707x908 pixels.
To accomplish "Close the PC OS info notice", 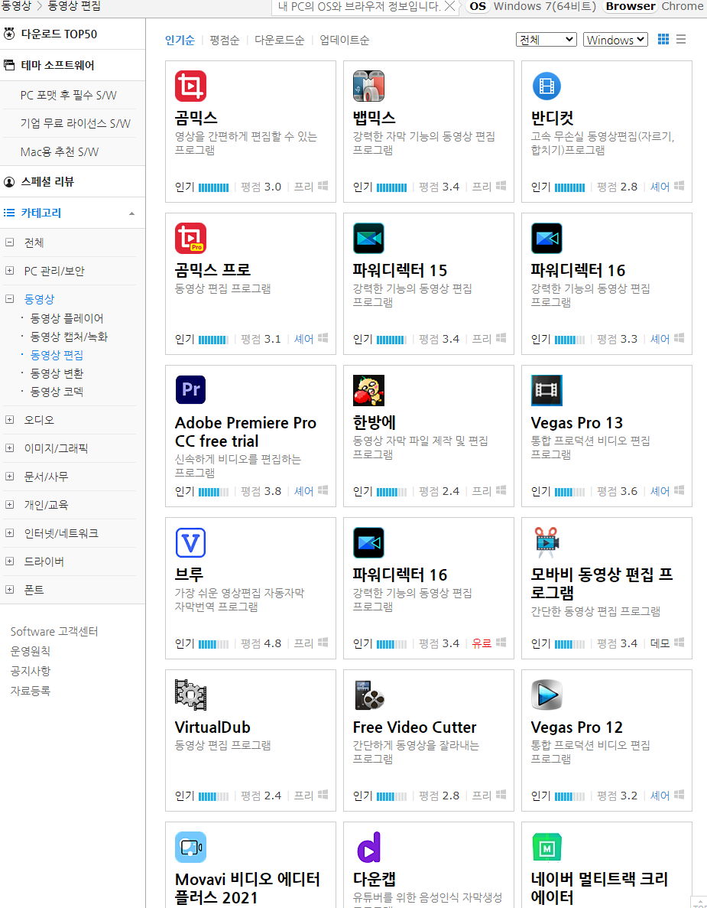I will [449, 6].
